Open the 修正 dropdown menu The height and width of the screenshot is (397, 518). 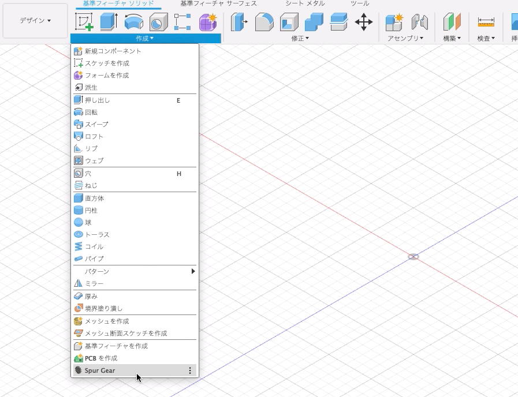[300, 38]
